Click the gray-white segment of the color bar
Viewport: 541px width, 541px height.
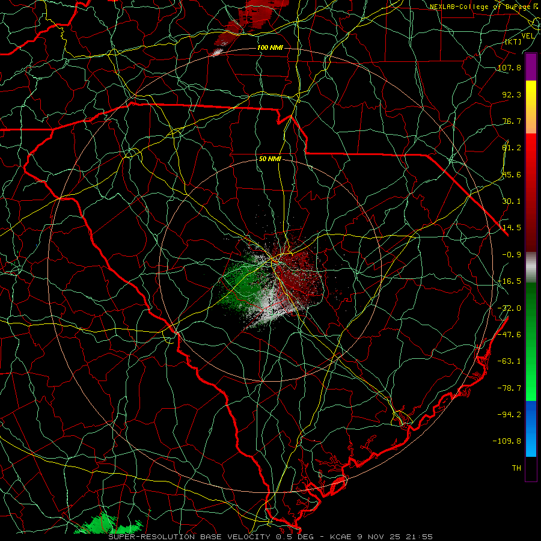[531, 267]
